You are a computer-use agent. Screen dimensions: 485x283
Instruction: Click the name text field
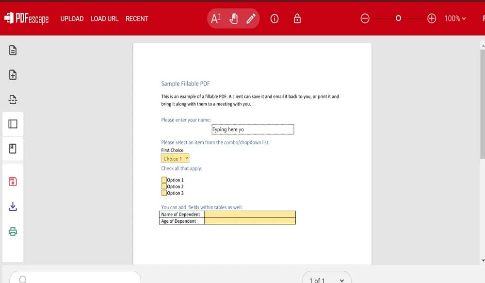coord(253,129)
